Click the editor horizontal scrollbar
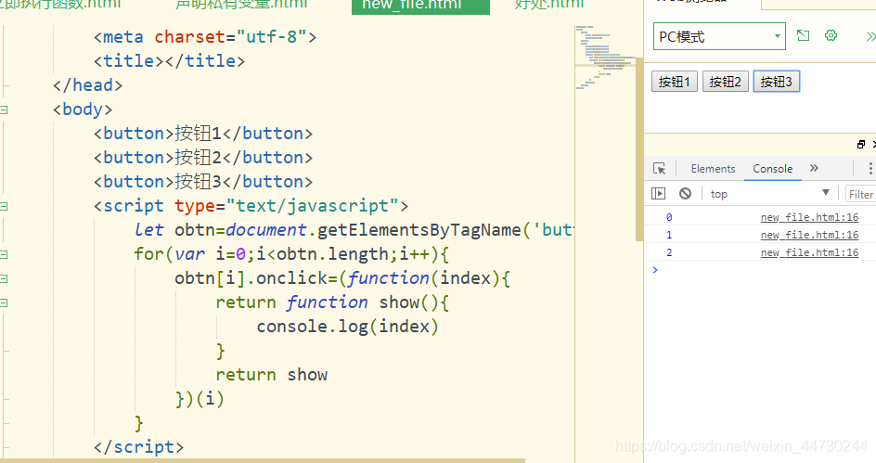876x463 pixels. point(263,461)
